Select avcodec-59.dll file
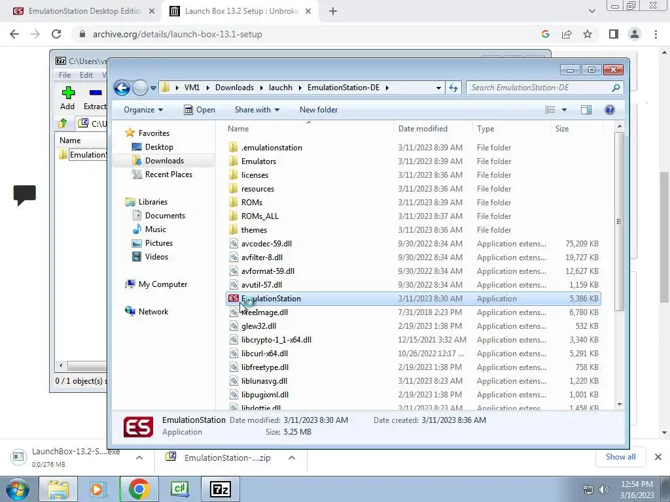 tap(266, 244)
